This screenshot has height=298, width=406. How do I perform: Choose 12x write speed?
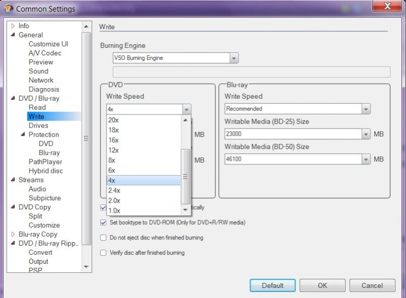[x=143, y=150]
